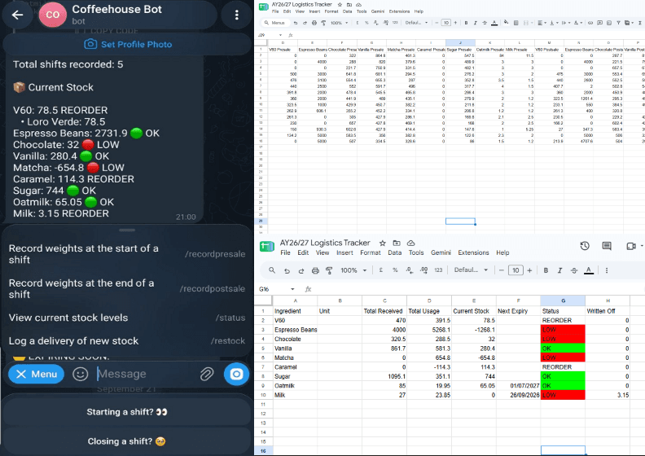Click the Status header cell

click(563, 311)
